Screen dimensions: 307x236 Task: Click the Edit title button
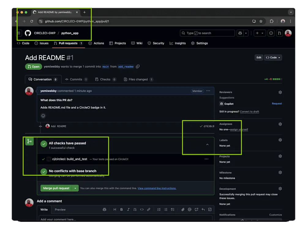259,57
